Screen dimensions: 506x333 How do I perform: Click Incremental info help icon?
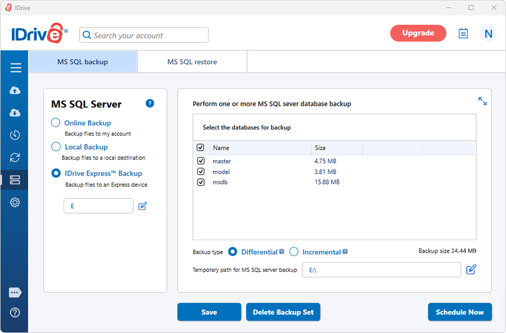pyautogui.click(x=345, y=251)
